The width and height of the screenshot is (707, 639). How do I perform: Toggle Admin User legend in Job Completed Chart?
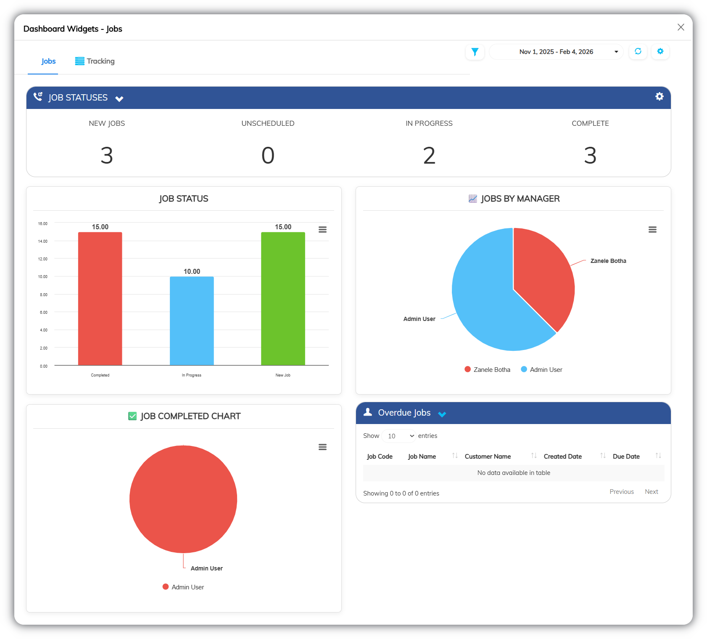click(183, 587)
